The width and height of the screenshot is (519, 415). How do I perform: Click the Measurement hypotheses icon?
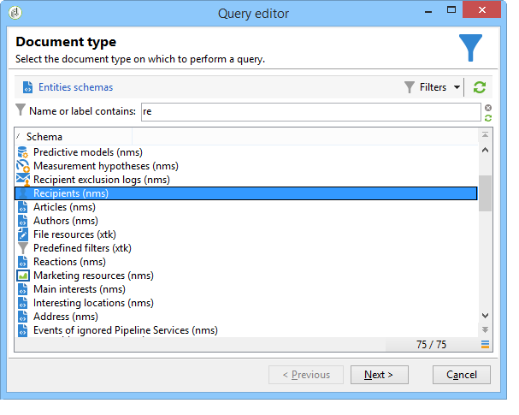pos(23,166)
